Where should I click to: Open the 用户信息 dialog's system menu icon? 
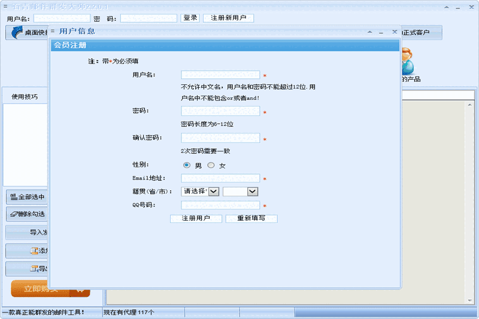pyautogui.click(x=53, y=31)
